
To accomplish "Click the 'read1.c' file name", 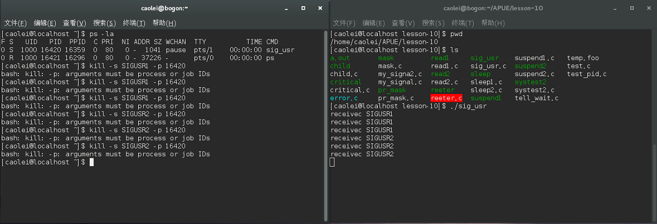I will [444, 66].
